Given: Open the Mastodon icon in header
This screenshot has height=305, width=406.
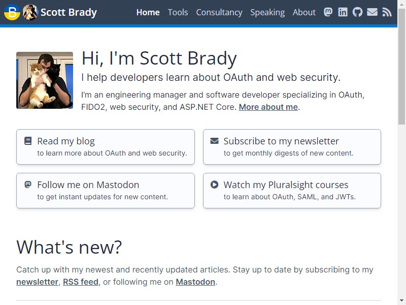Looking at the screenshot, I should coord(328,12).
